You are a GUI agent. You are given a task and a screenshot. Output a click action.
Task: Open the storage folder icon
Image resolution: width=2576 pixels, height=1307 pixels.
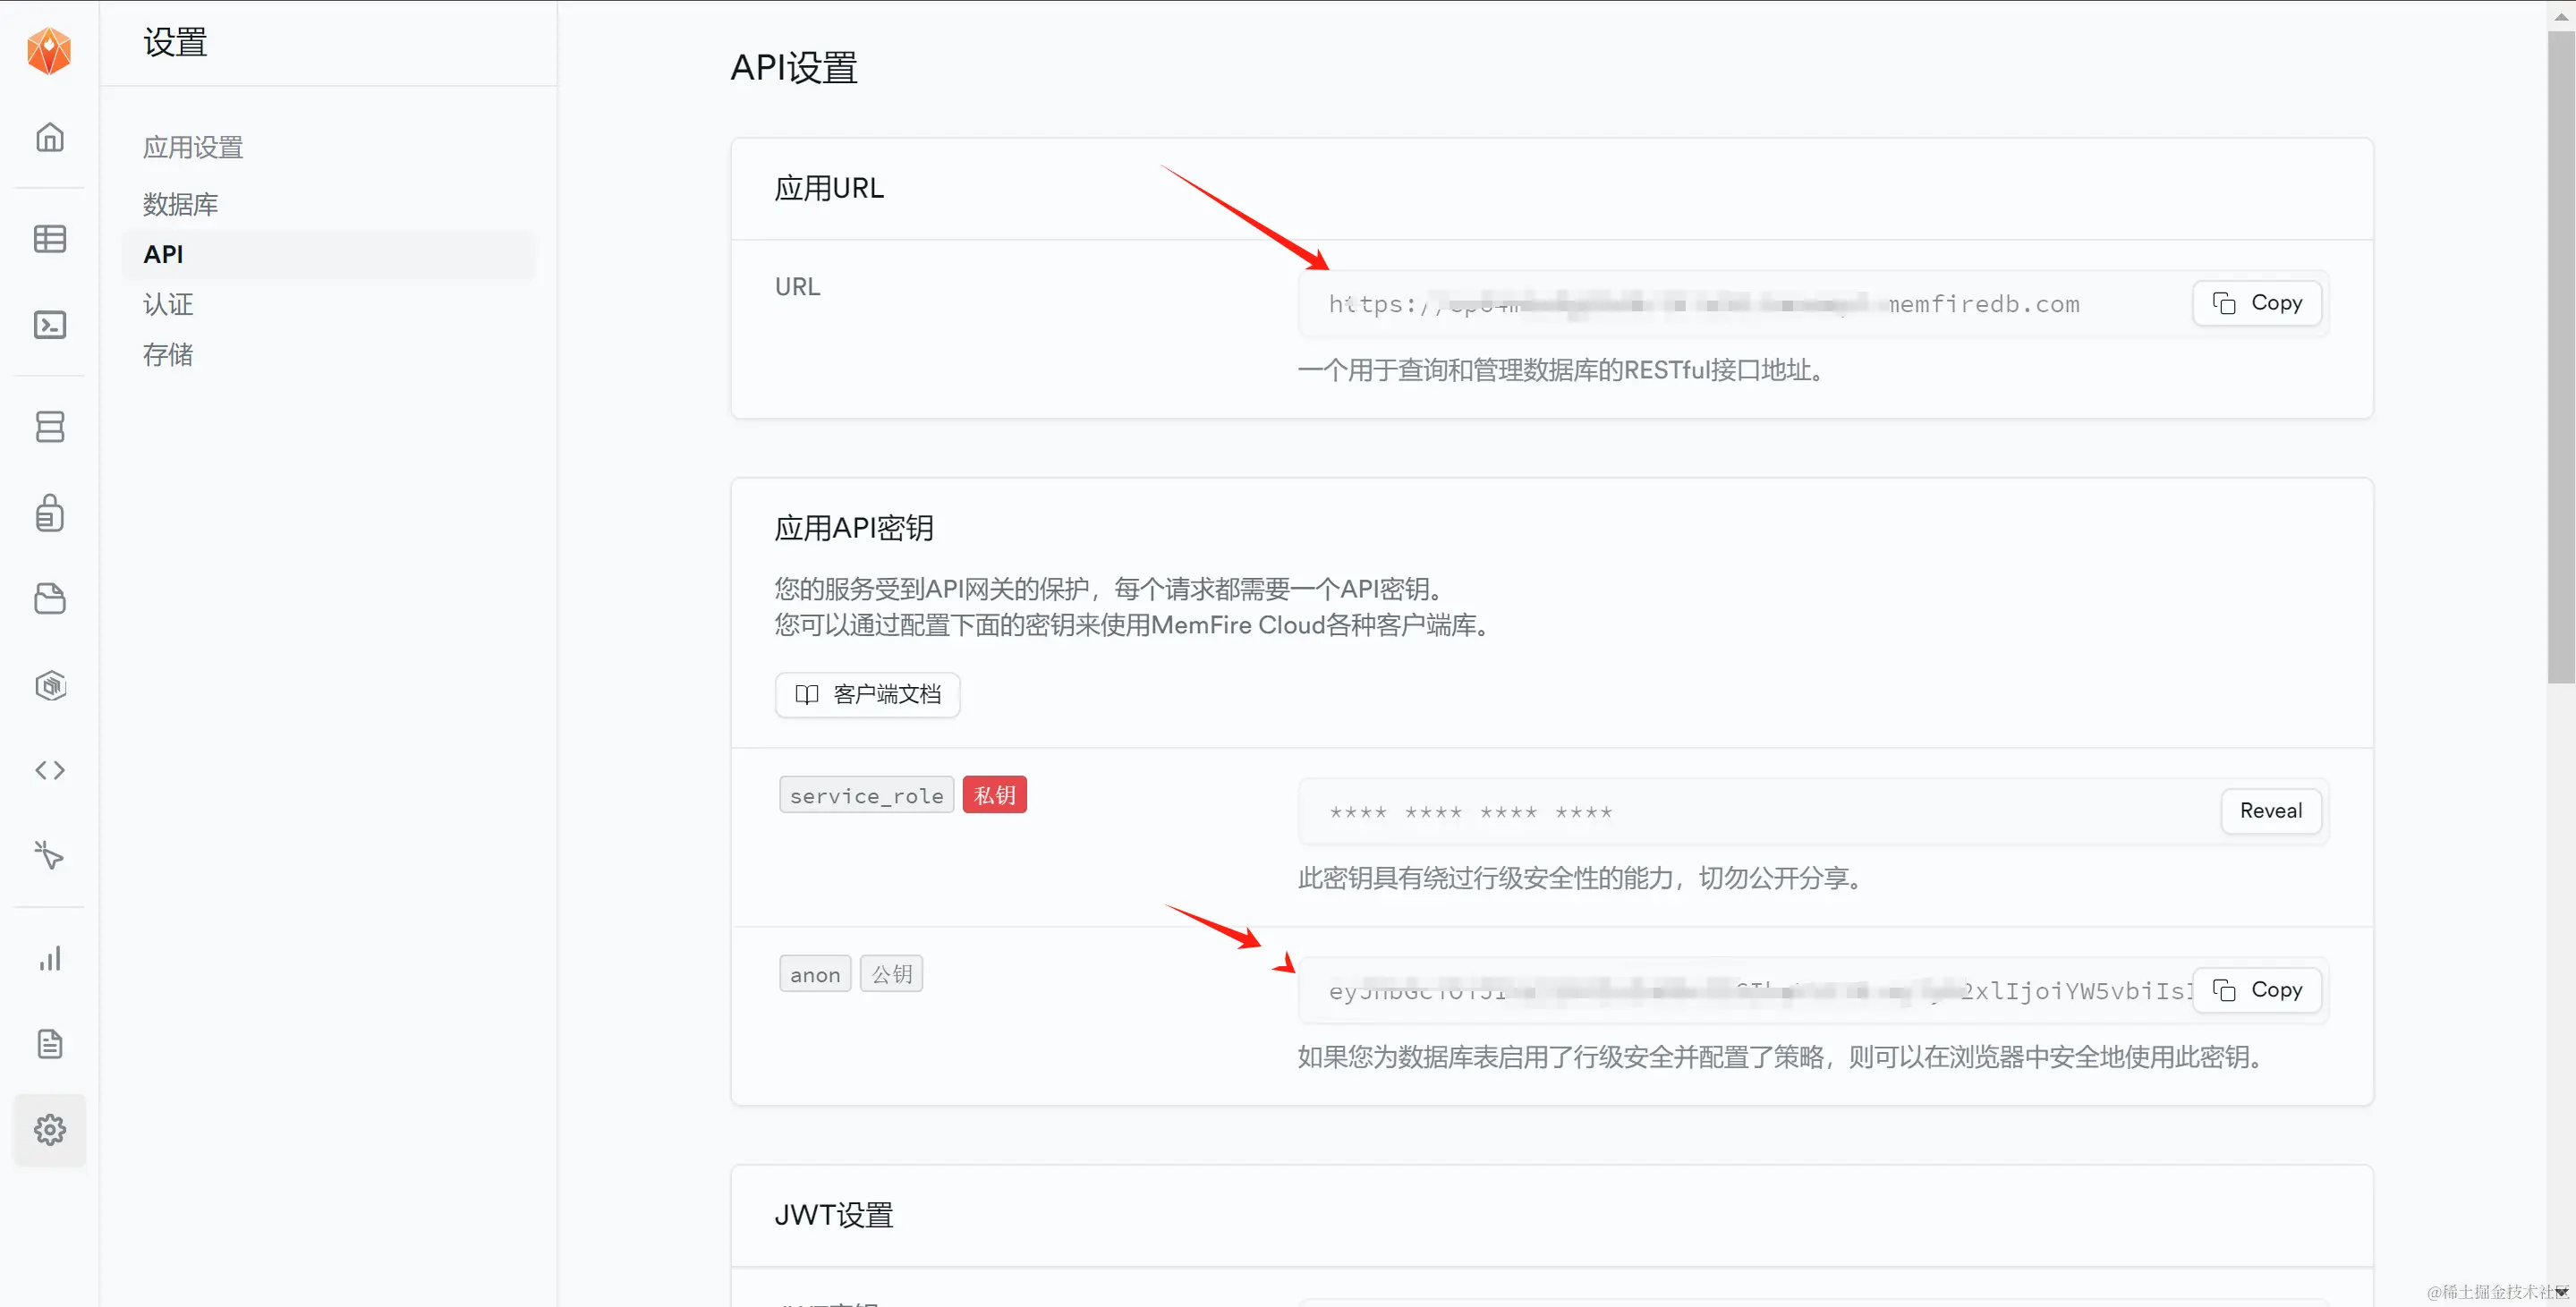pos(49,599)
